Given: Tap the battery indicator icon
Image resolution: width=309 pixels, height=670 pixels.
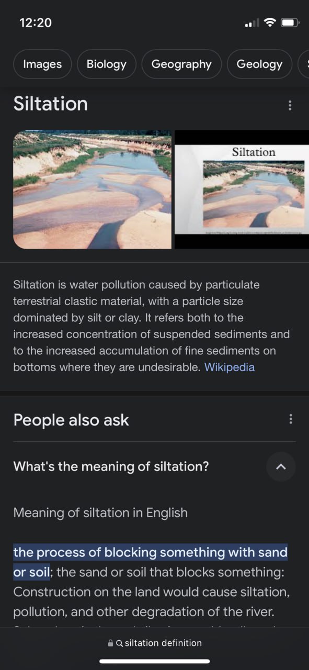Looking at the screenshot, I should coord(290,23).
